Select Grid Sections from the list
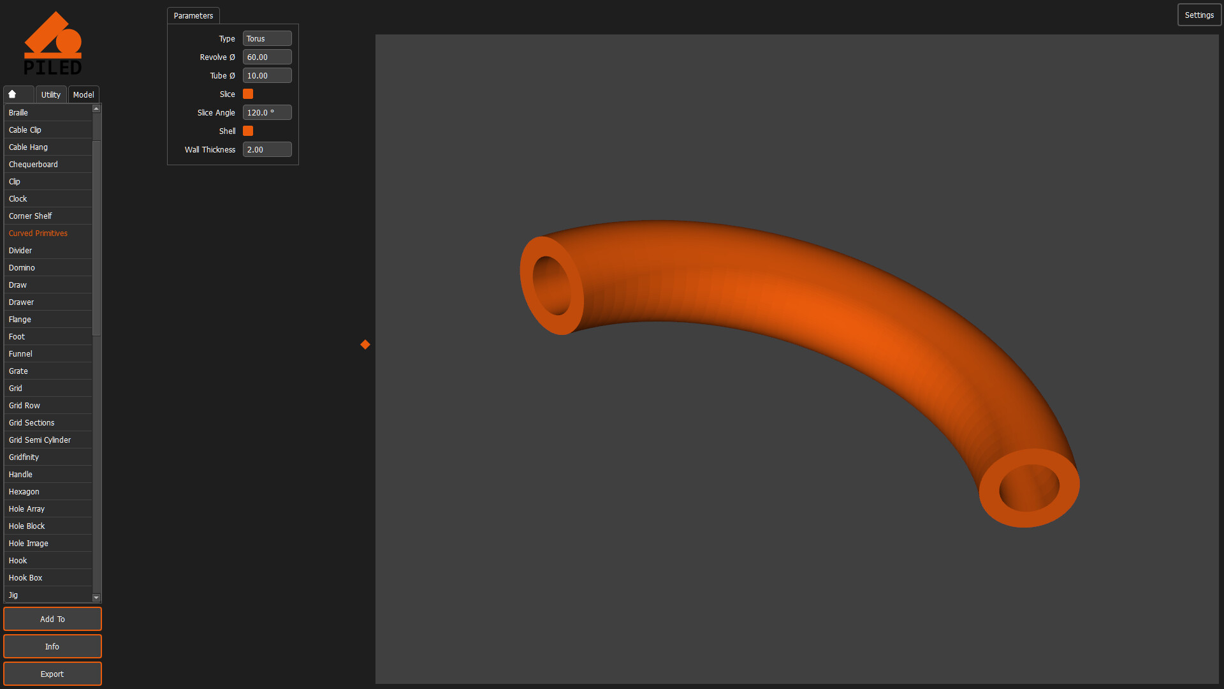The width and height of the screenshot is (1224, 689). click(x=48, y=423)
